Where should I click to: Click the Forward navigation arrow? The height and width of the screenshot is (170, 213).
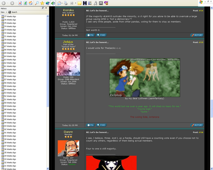click(12, 3)
